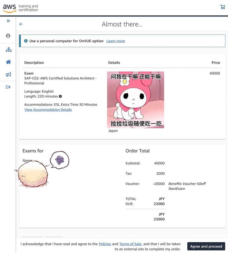The height and width of the screenshot is (253, 228).
Task: Expand the sidebar with double chevron
Action: 8,21
